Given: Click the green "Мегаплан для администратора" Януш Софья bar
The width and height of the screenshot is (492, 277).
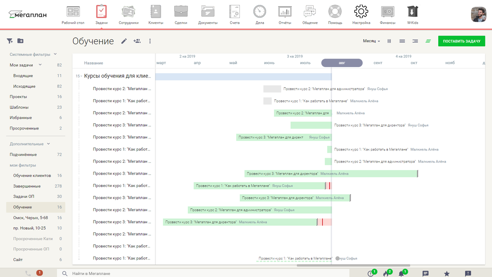Looking at the screenshot, I should (260, 210).
